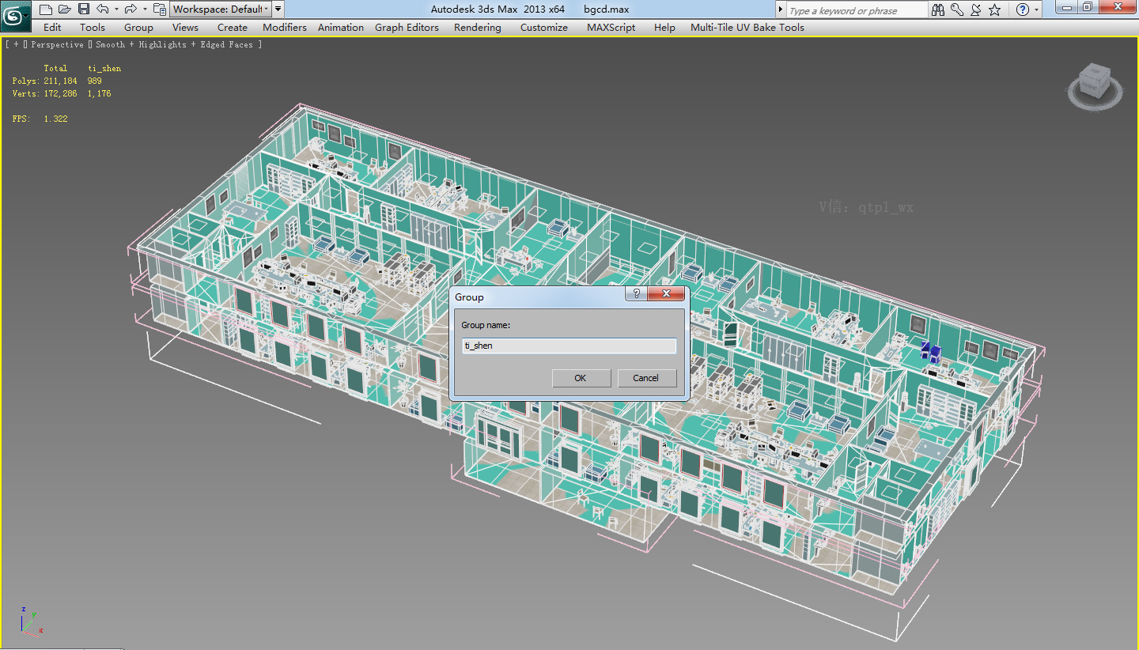Image resolution: width=1139 pixels, height=650 pixels.
Task: Open the Rendering menu
Action: point(478,27)
